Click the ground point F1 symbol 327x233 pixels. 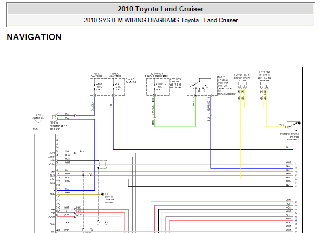coord(102,194)
